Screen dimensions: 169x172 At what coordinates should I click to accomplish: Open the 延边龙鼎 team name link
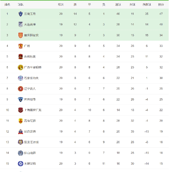click(x=30, y=131)
